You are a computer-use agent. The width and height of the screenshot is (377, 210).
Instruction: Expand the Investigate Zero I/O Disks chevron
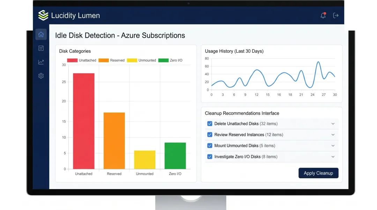pyautogui.click(x=333, y=157)
